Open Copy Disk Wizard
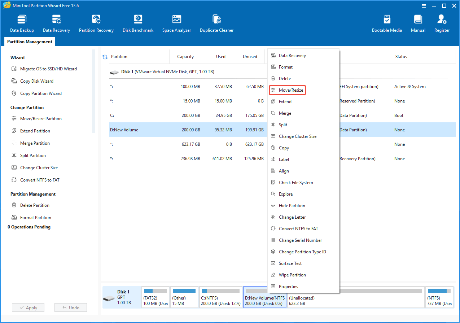This screenshot has width=460, height=323. tap(32, 81)
